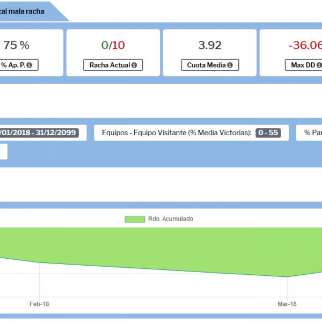Click the Cuota Media label button
The width and height of the screenshot is (322, 322).
[x=205, y=65]
